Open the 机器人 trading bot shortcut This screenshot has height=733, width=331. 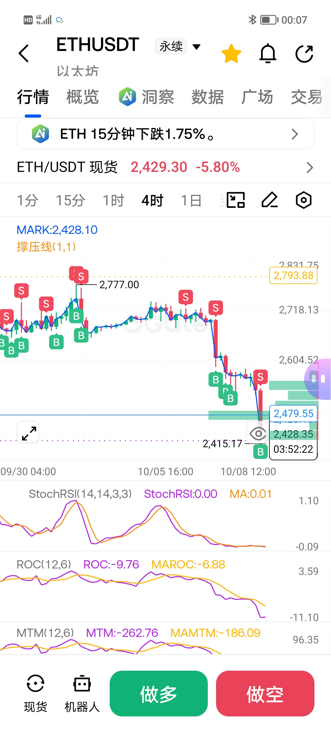(x=82, y=694)
